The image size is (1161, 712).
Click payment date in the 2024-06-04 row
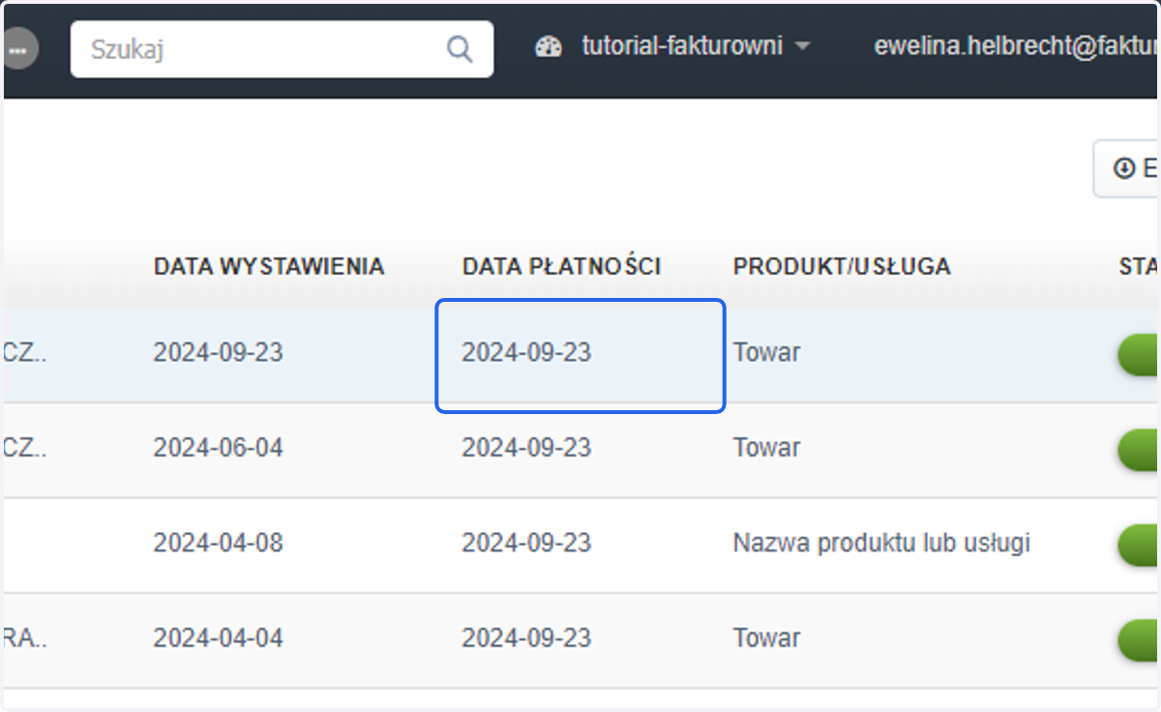tap(526, 448)
